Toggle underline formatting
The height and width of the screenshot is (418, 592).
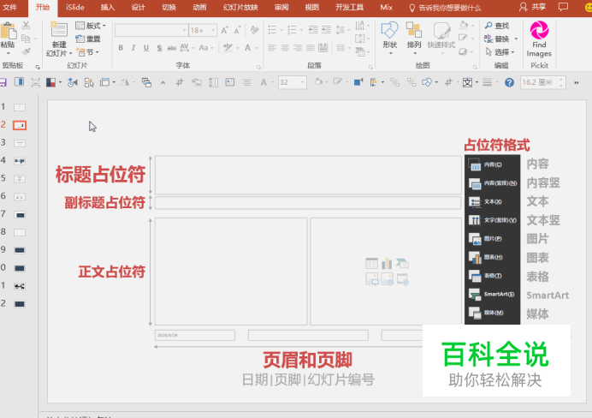pos(146,48)
